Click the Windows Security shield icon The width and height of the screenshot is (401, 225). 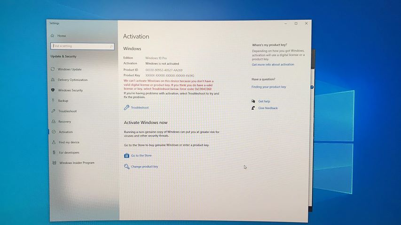click(53, 90)
